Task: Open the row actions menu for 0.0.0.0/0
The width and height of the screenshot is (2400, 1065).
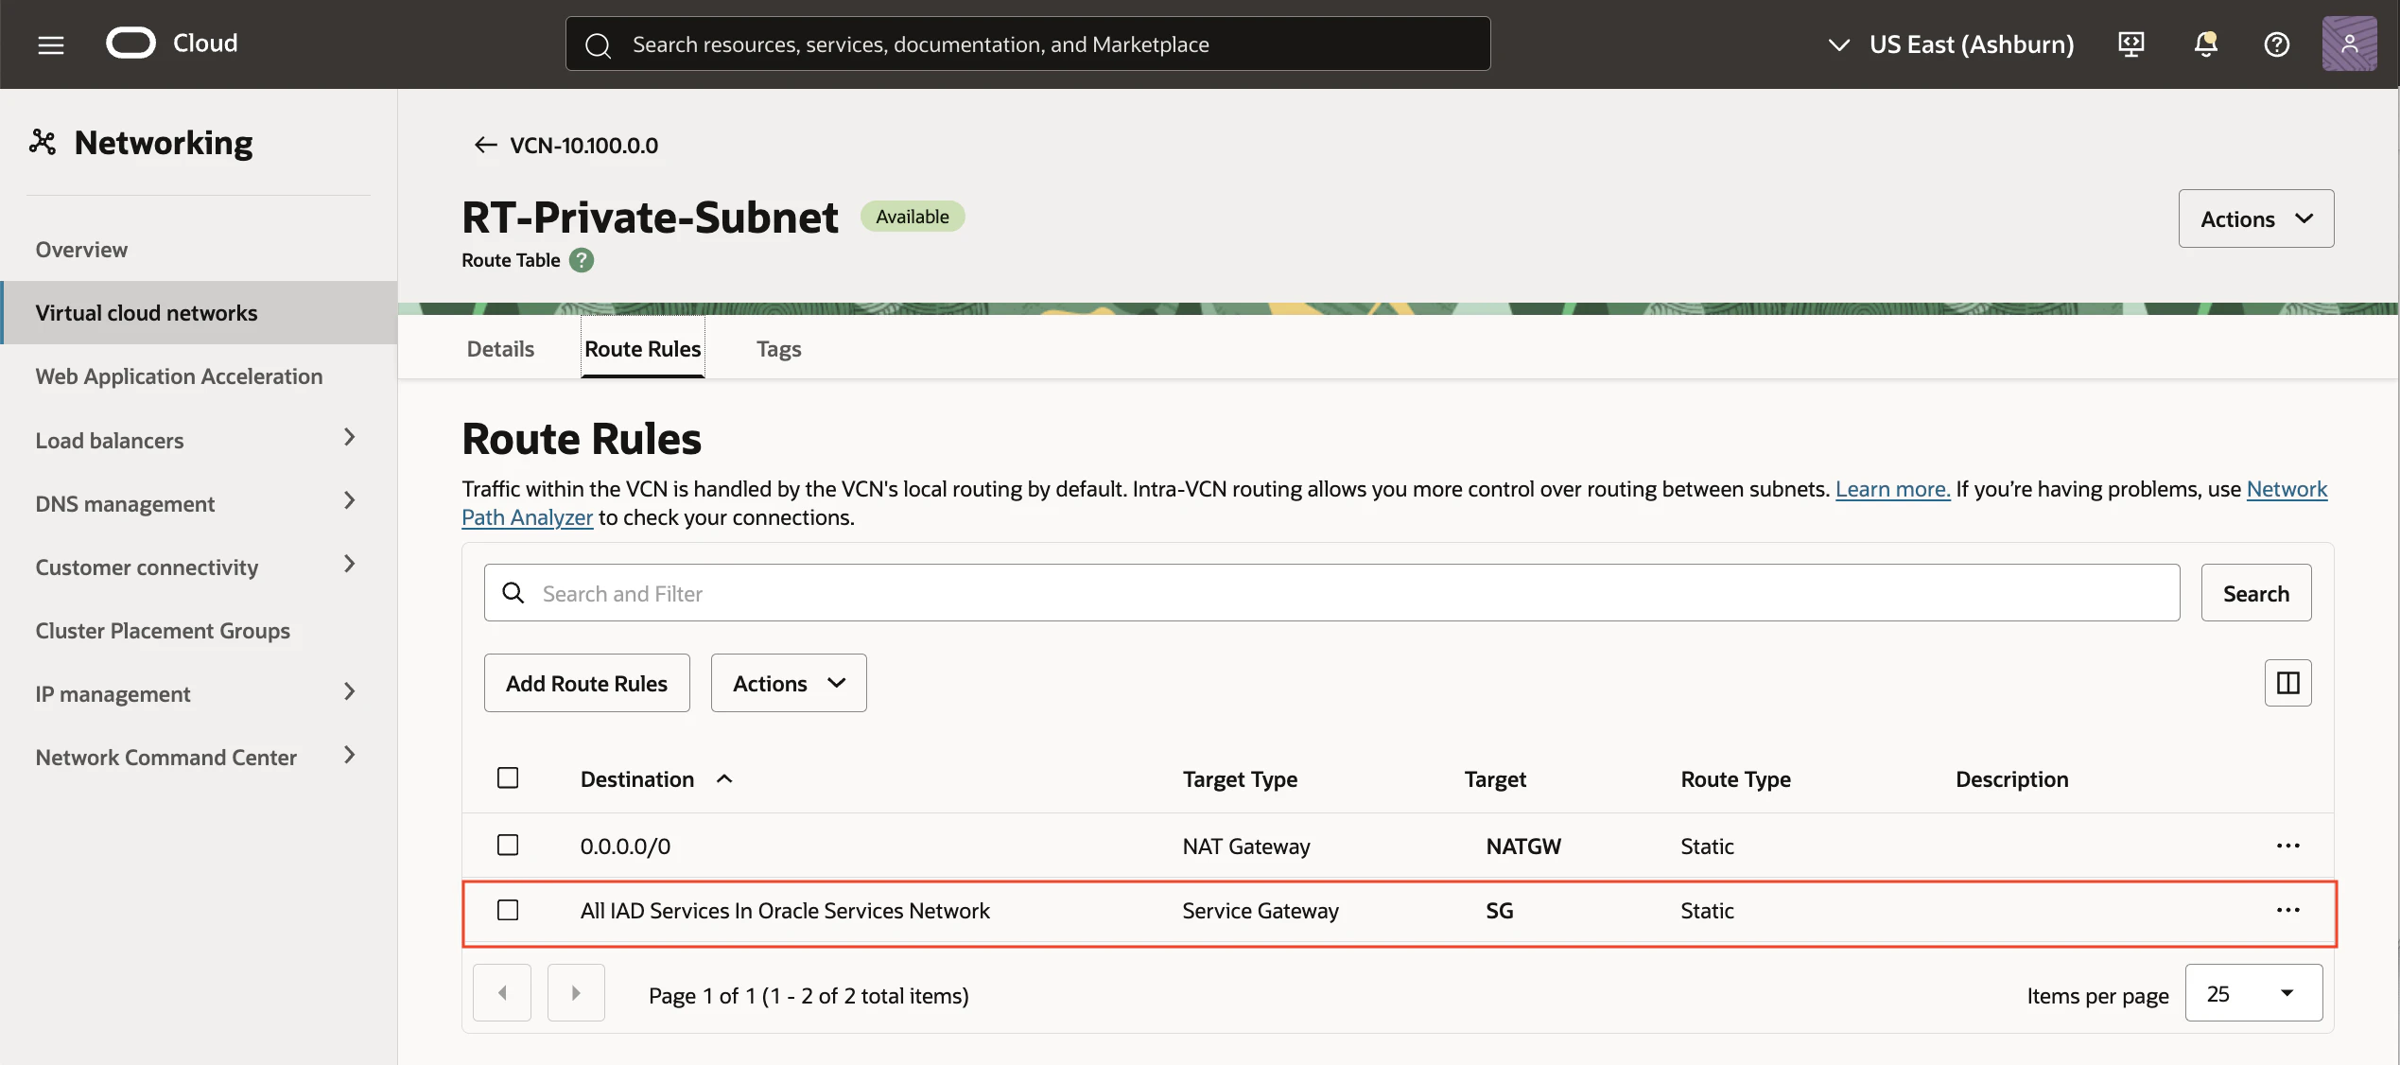Action: [2287, 846]
